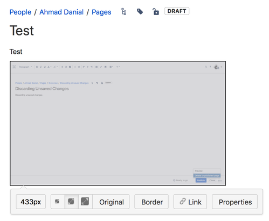
Task: Toggle the image Border option
Action: pyautogui.click(x=151, y=202)
